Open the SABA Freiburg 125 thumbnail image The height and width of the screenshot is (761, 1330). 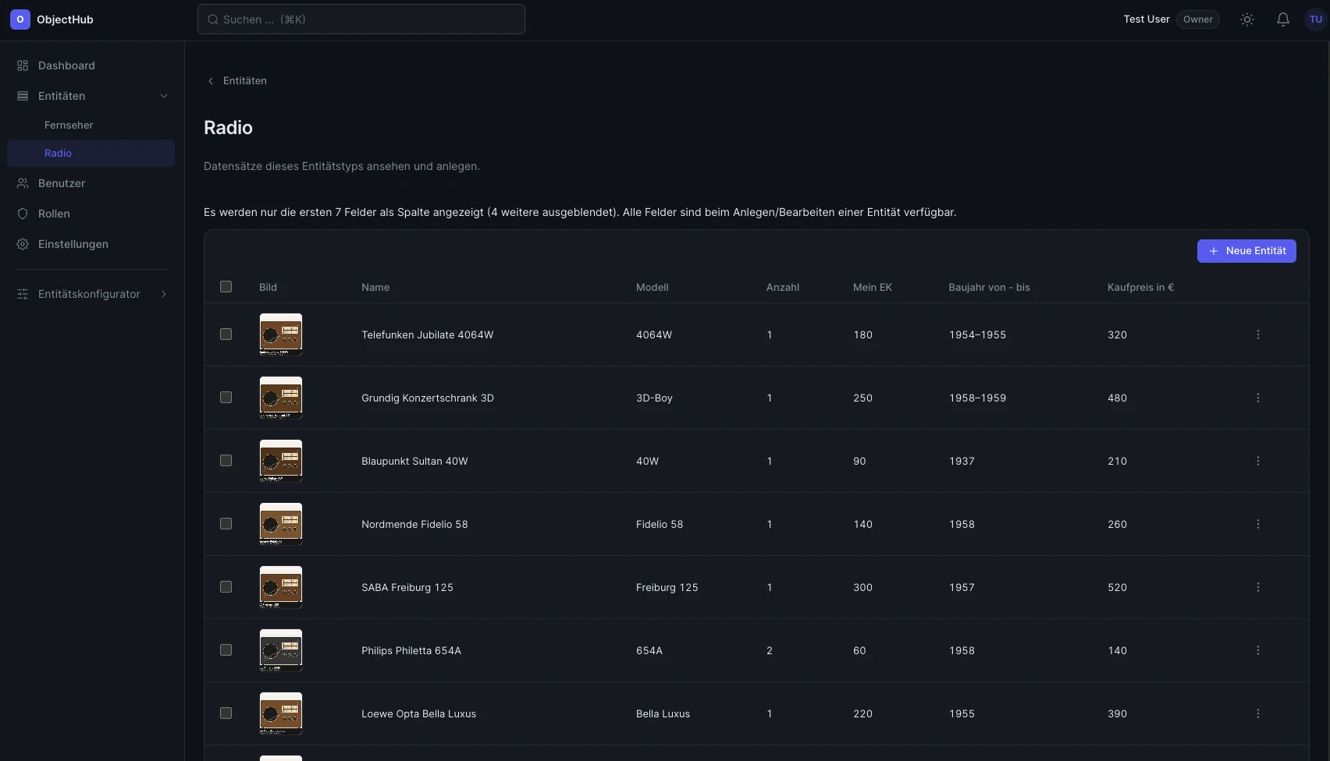[x=281, y=587]
